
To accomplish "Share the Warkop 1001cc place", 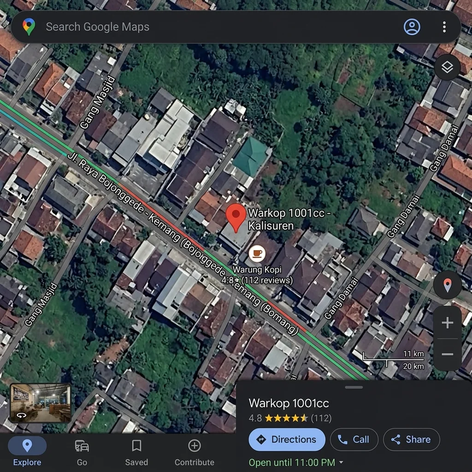I will (411, 439).
